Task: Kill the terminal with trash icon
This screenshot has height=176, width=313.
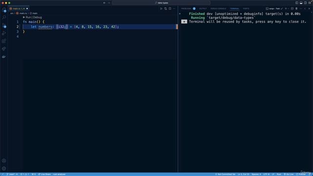Action: (296, 9)
